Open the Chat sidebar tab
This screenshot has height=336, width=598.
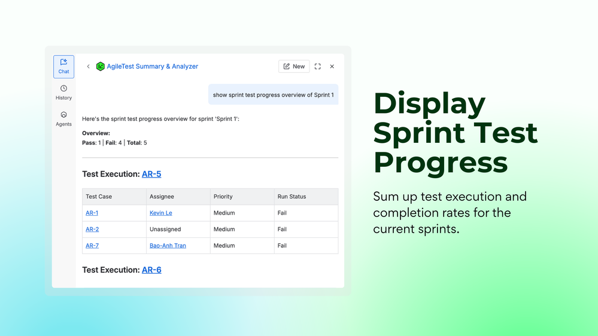[63, 67]
